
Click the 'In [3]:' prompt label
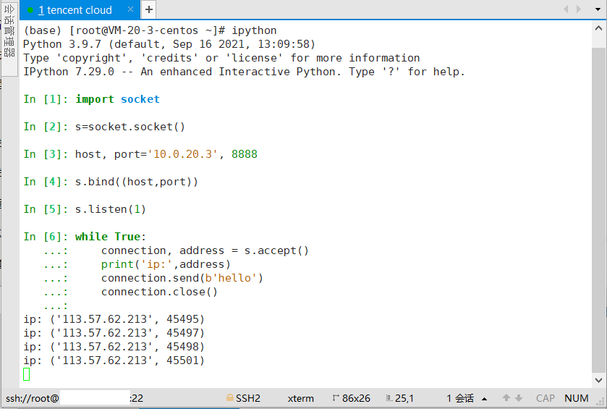pos(46,154)
